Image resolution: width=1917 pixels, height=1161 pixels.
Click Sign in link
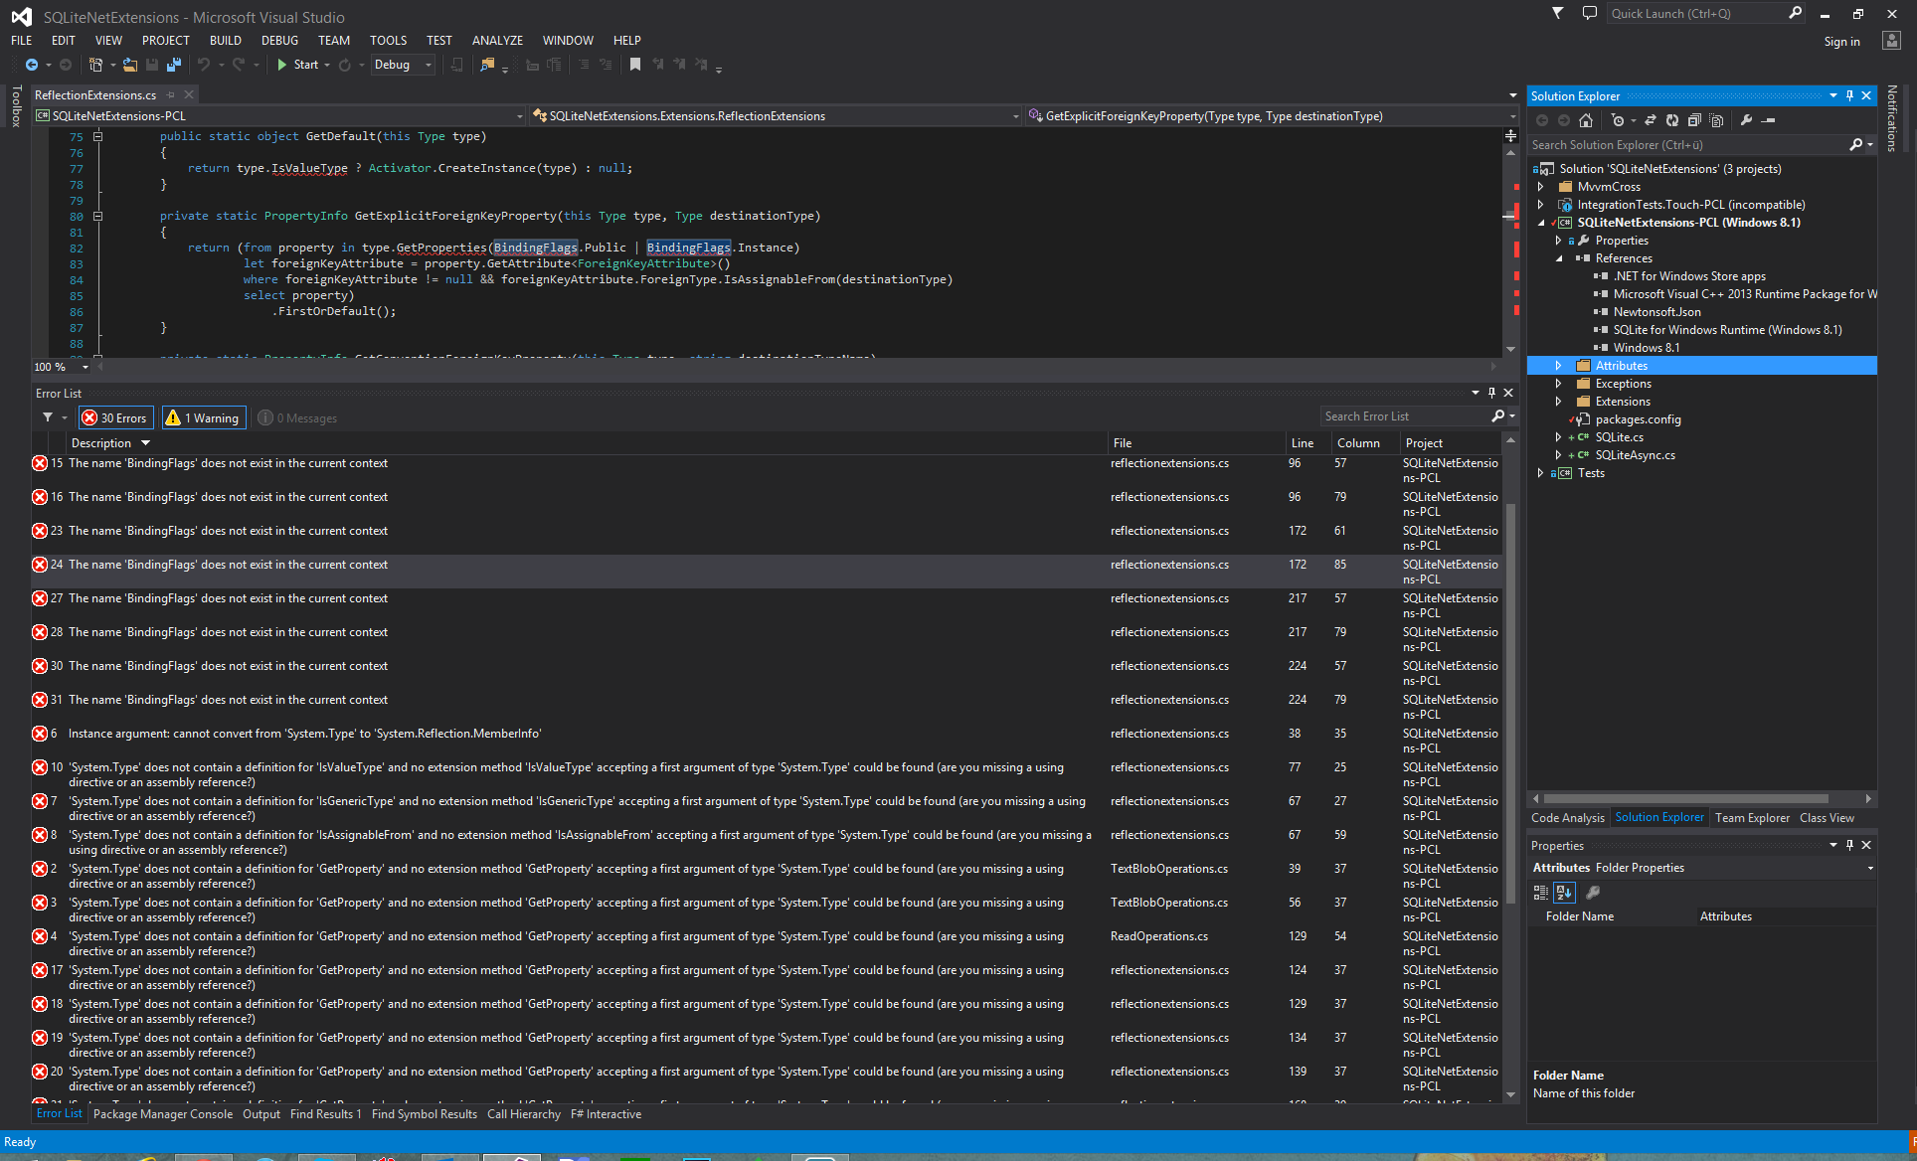tap(1841, 42)
